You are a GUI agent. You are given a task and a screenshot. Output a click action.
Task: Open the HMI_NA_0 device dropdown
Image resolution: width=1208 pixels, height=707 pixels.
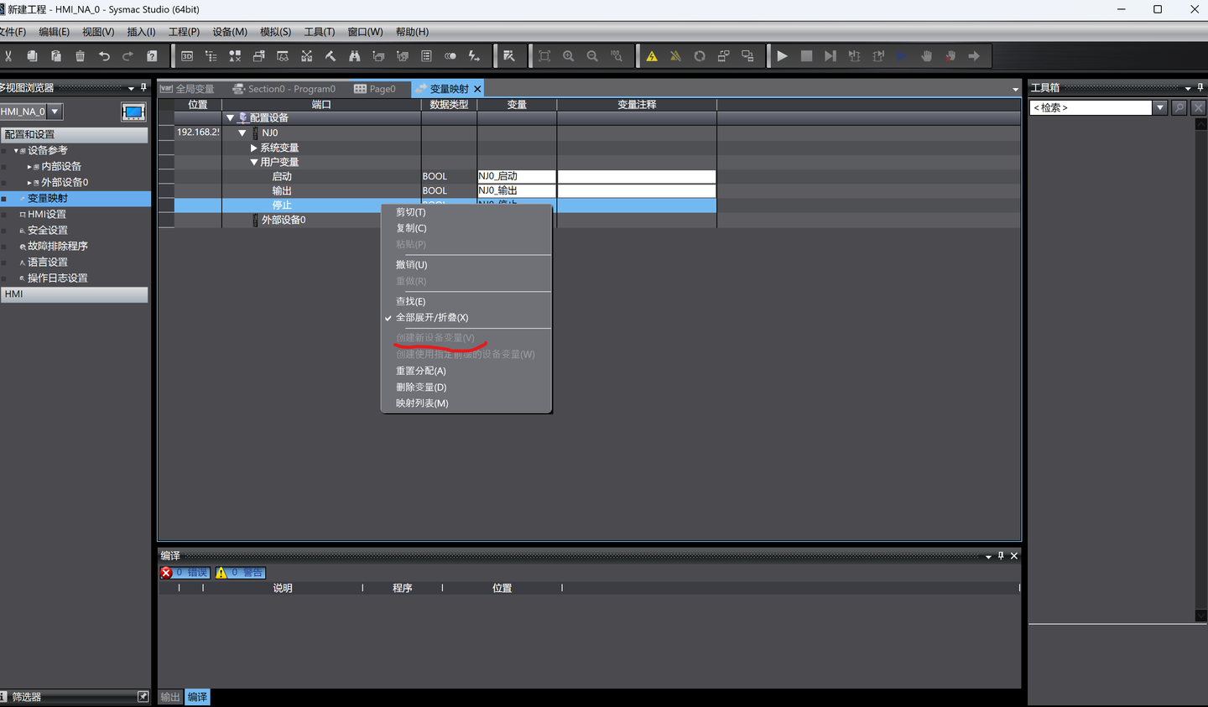55,112
